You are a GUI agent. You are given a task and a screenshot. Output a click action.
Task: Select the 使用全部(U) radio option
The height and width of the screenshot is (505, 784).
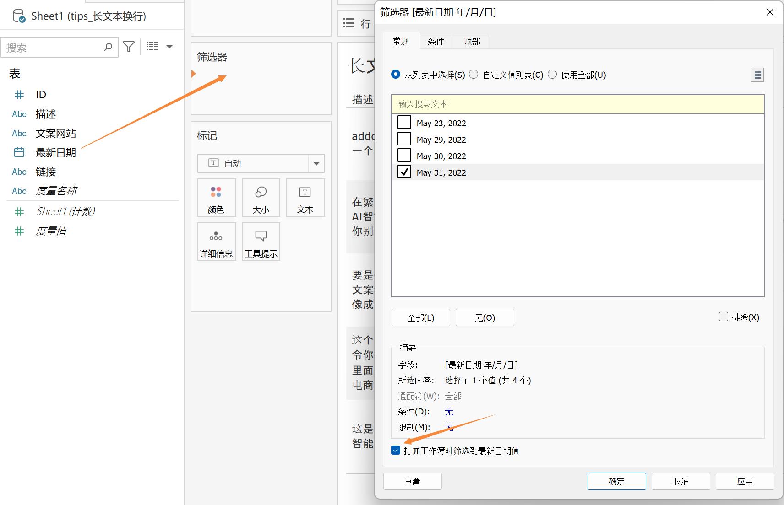click(552, 74)
